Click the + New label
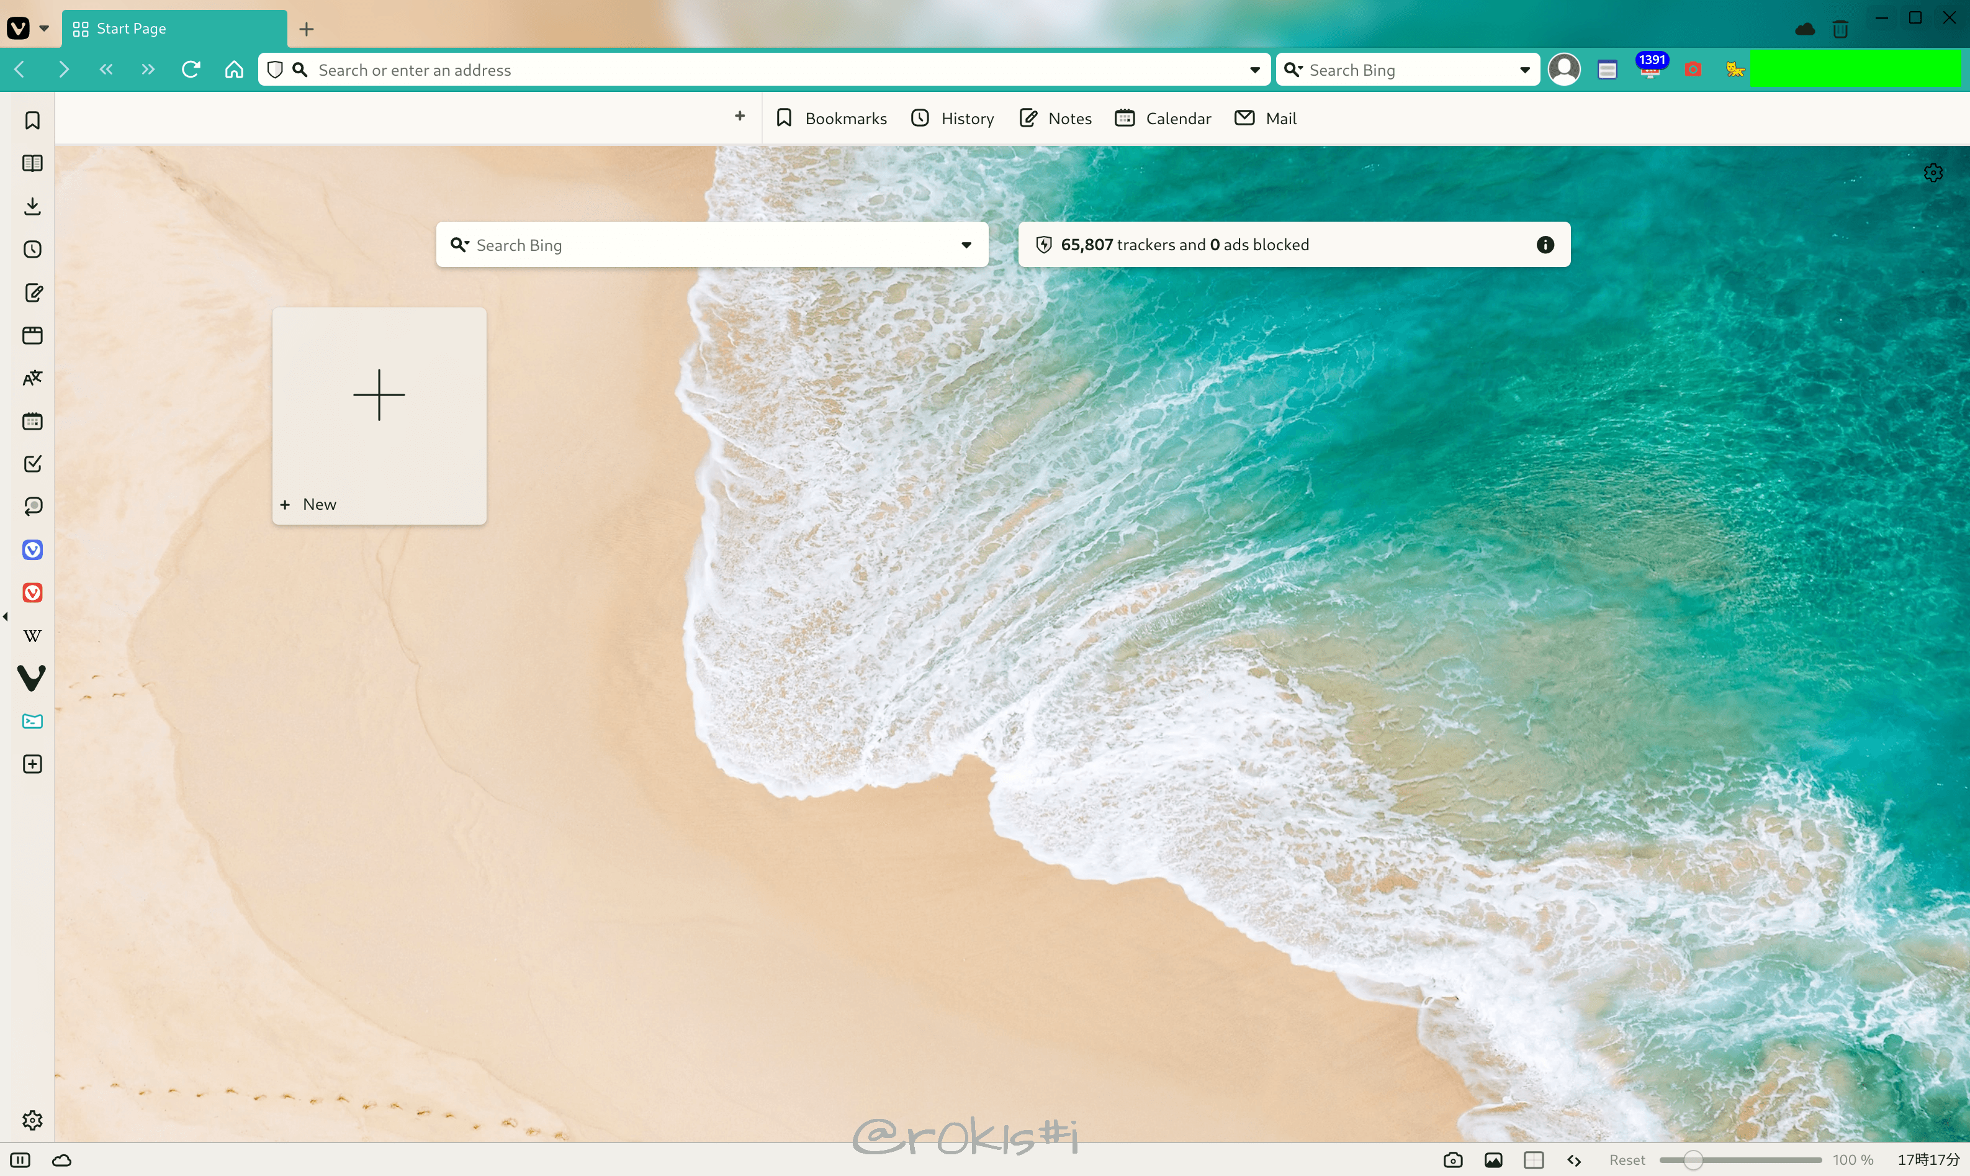The image size is (1970, 1176). [308, 504]
